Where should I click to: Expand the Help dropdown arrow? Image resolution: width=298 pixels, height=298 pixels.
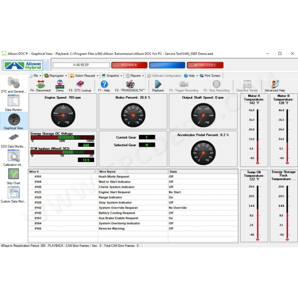click(197, 76)
